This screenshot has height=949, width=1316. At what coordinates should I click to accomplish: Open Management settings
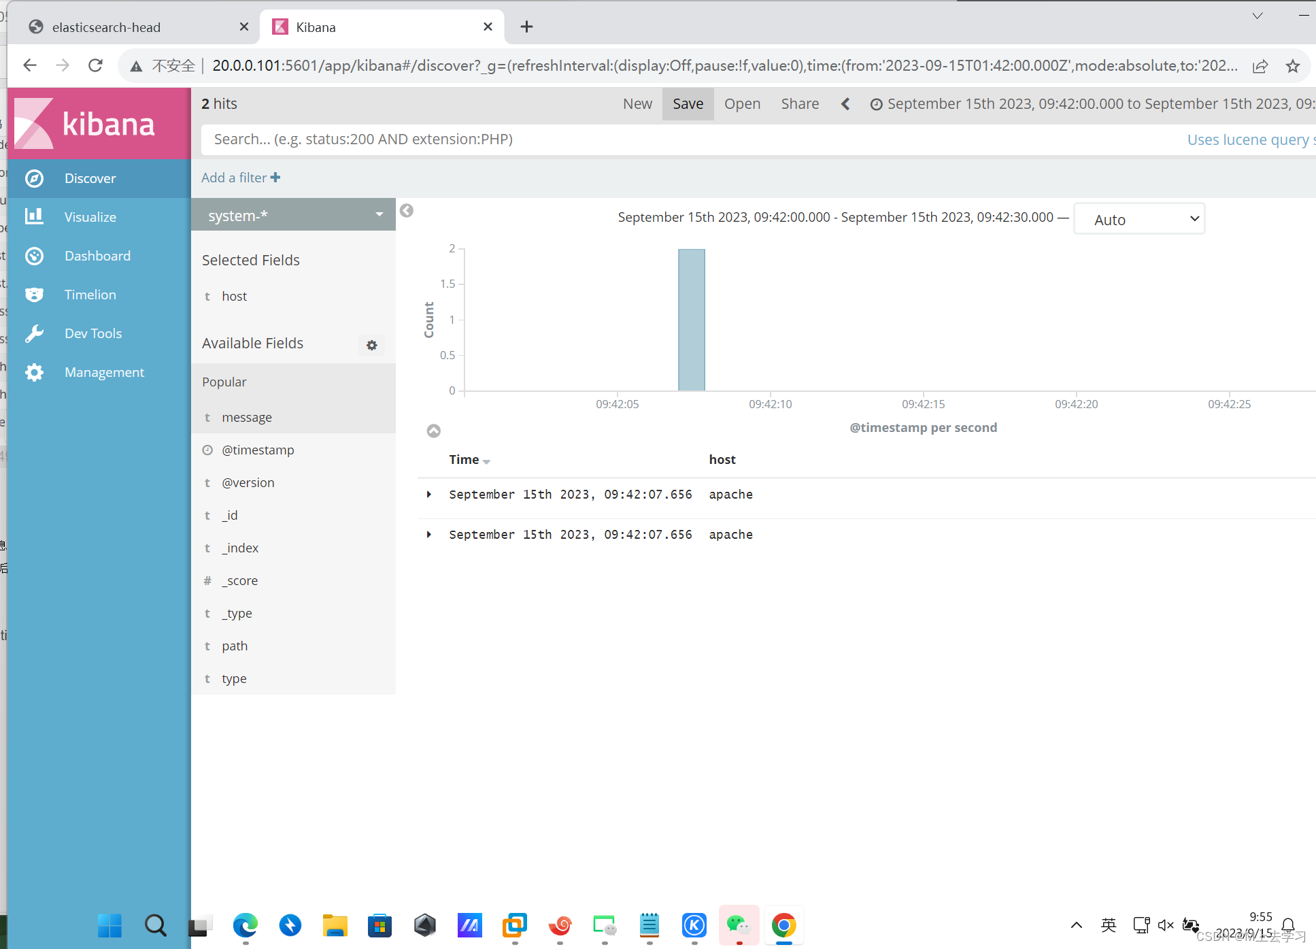(103, 371)
